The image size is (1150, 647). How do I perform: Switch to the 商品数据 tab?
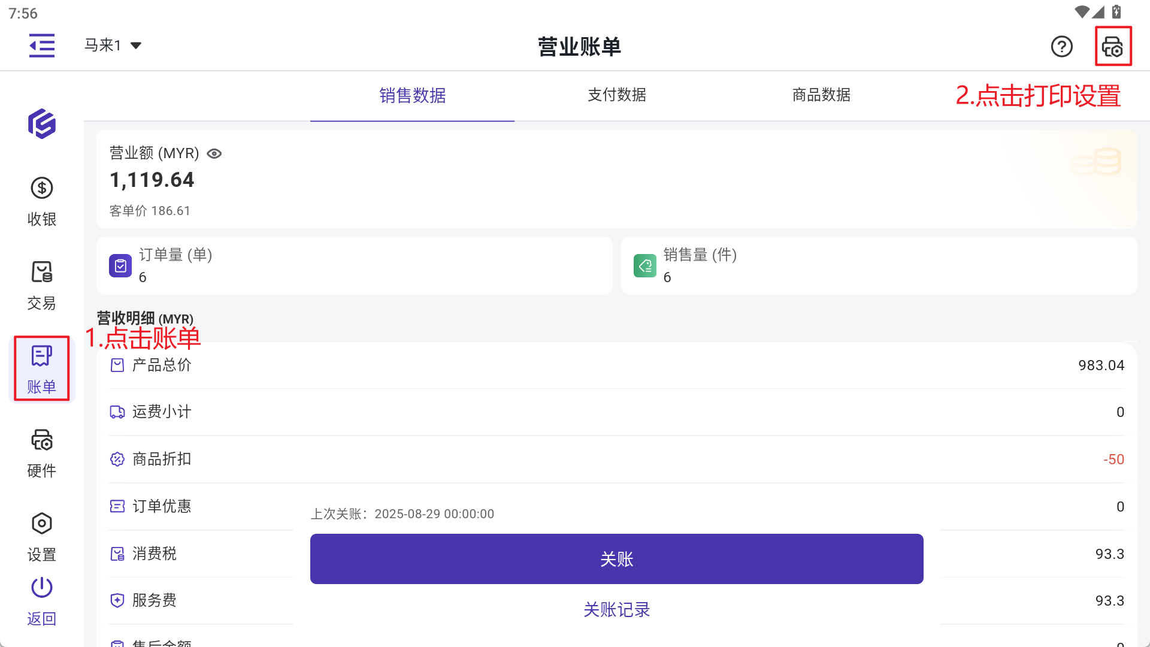pos(821,95)
